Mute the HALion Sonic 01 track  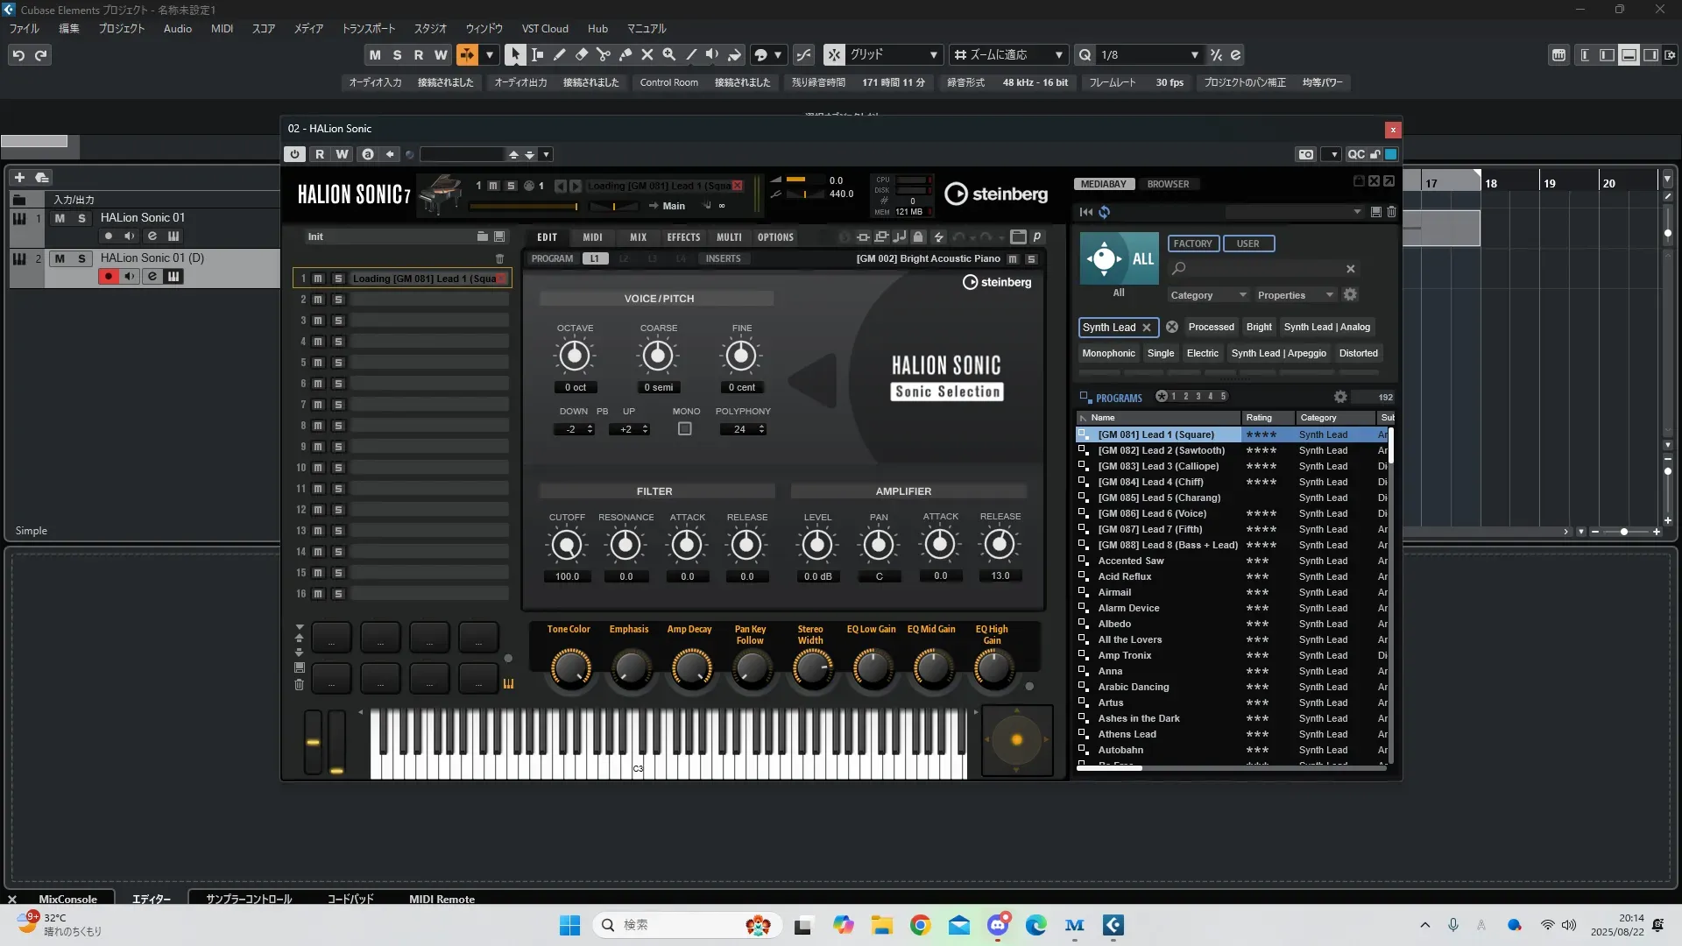pos(60,218)
